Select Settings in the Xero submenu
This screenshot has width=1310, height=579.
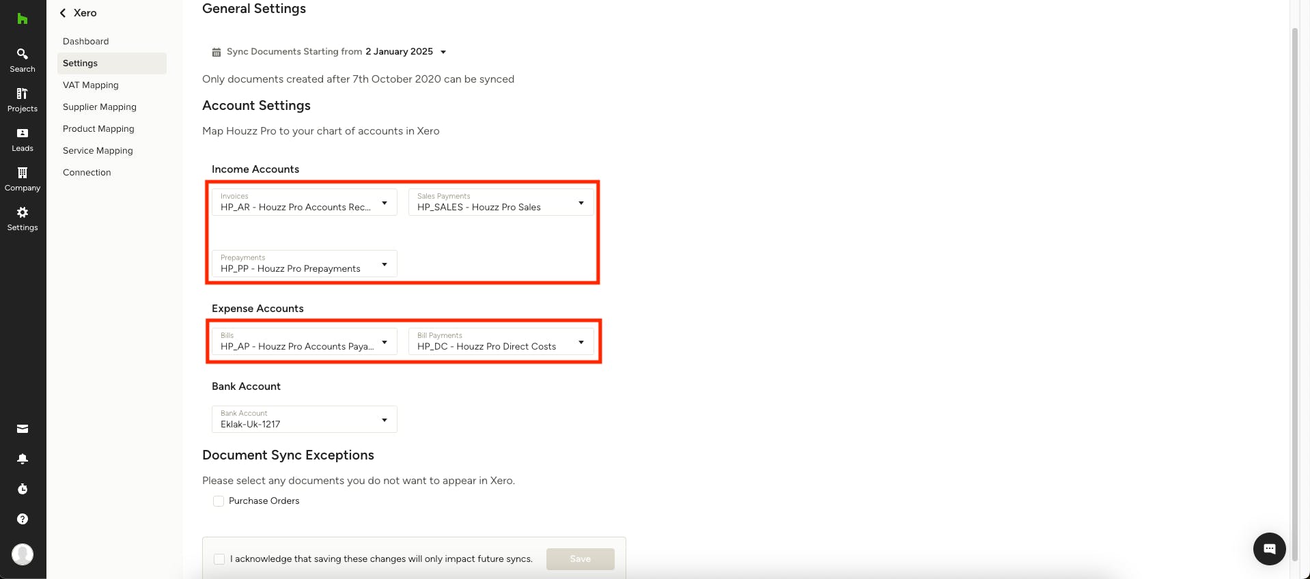(x=112, y=63)
